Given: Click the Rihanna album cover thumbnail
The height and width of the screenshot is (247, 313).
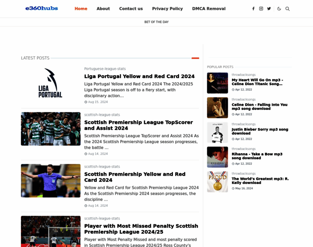Looking at the screenshot, I should tap(217, 157).
